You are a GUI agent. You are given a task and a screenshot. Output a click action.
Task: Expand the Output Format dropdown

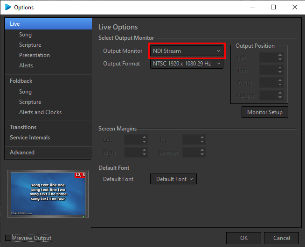click(x=187, y=64)
